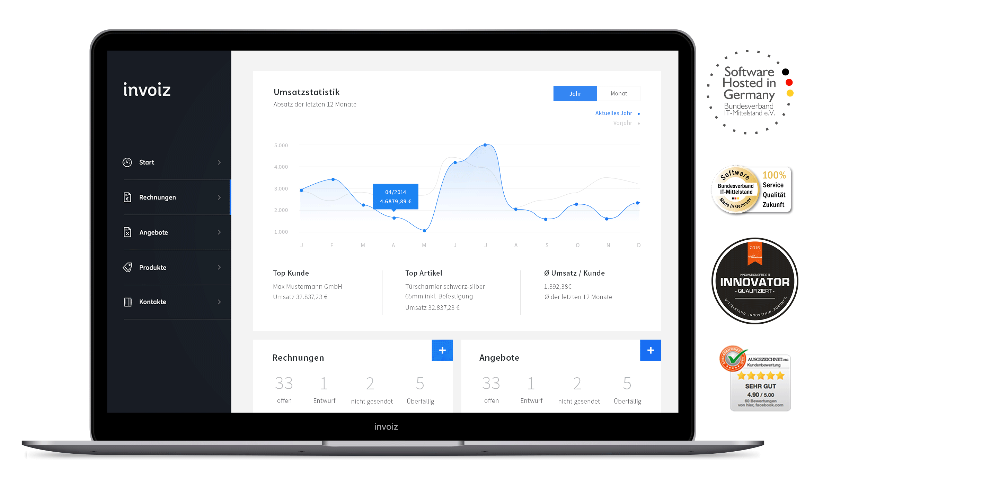Image resolution: width=982 pixels, height=490 pixels.
Task: Click the Angebote offers icon
Action: pos(128,232)
